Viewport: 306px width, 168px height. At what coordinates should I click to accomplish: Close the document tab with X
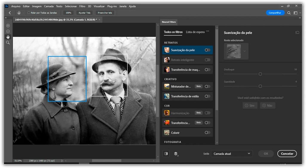click(x=99, y=20)
